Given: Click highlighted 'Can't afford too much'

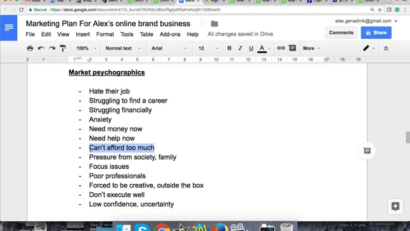Looking at the screenshot, I should pos(122,148).
